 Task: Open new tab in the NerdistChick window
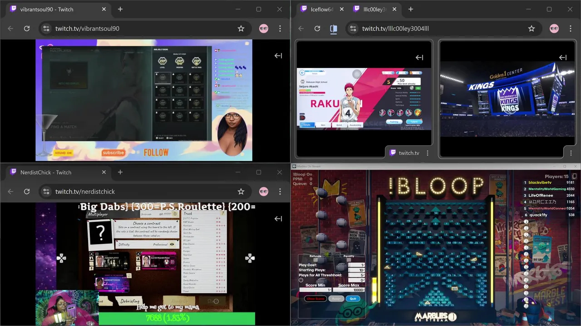[x=120, y=172]
